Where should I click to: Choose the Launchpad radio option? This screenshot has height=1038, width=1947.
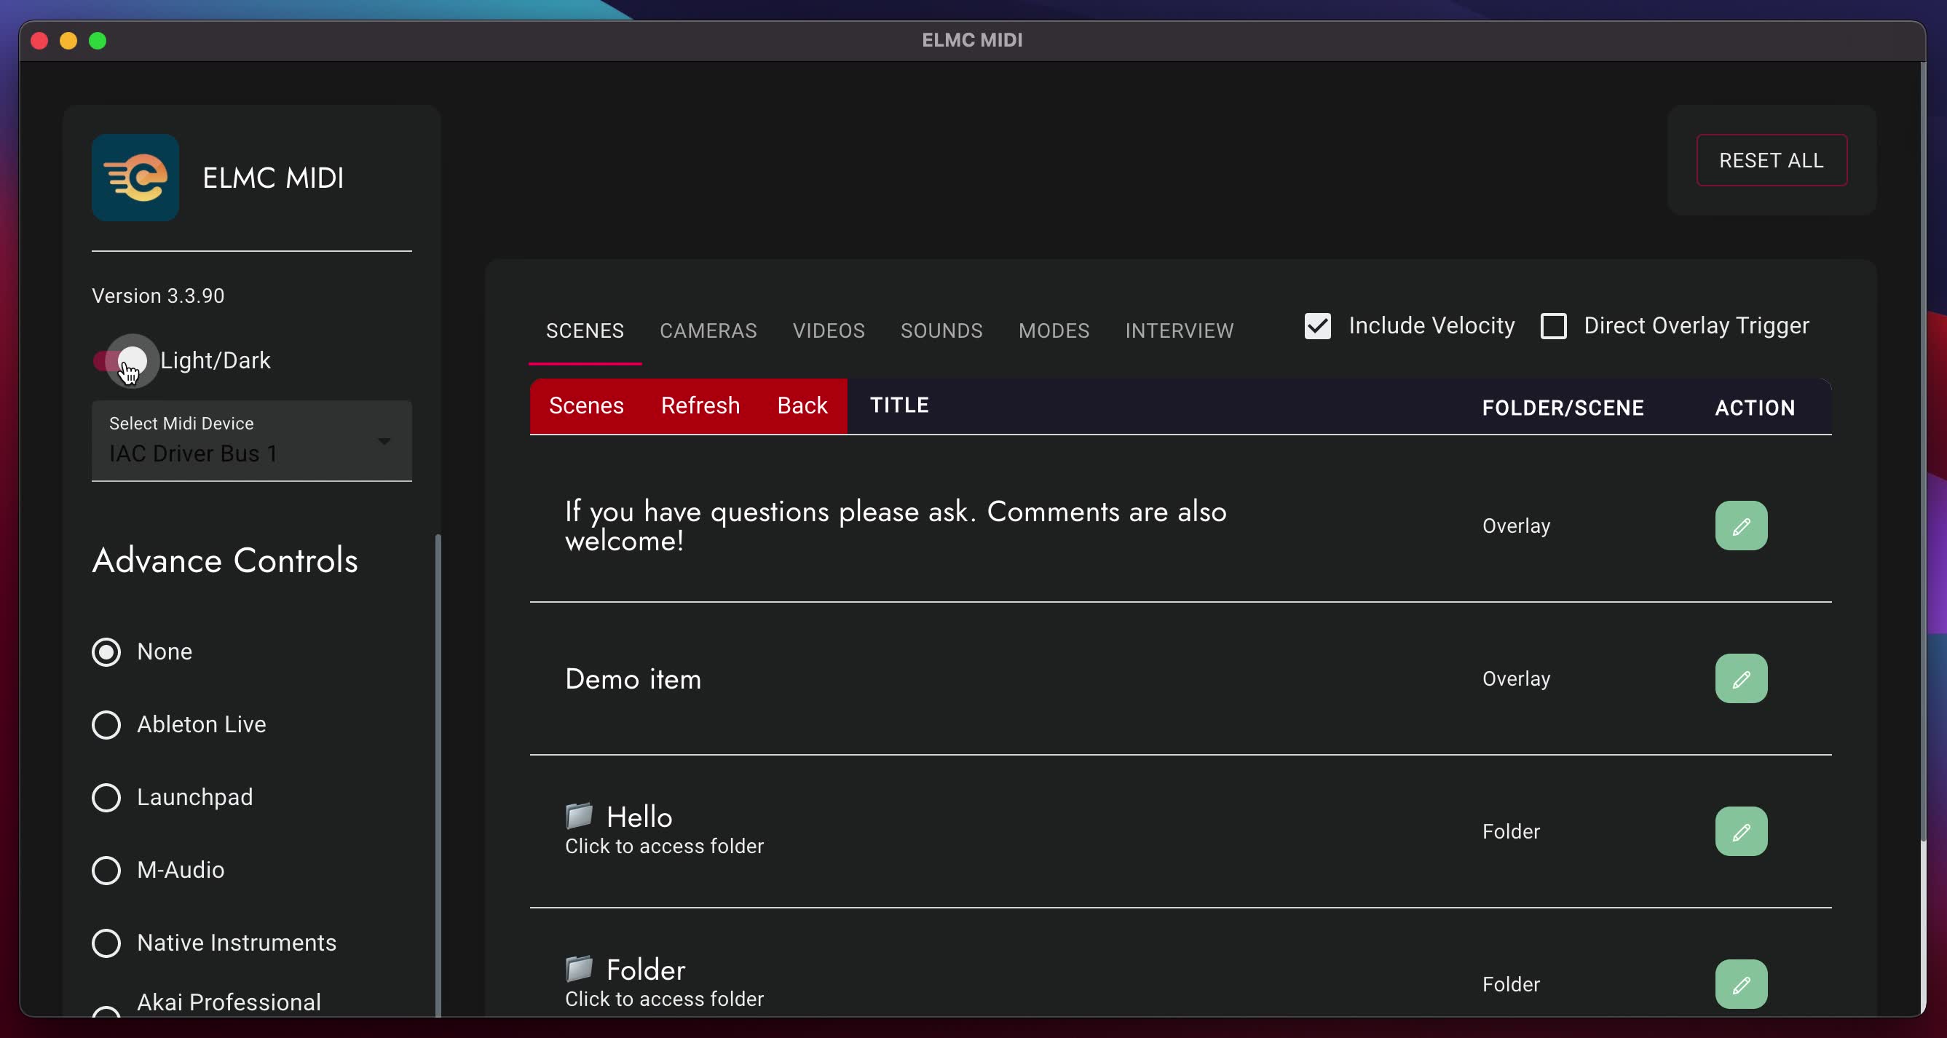106,797
